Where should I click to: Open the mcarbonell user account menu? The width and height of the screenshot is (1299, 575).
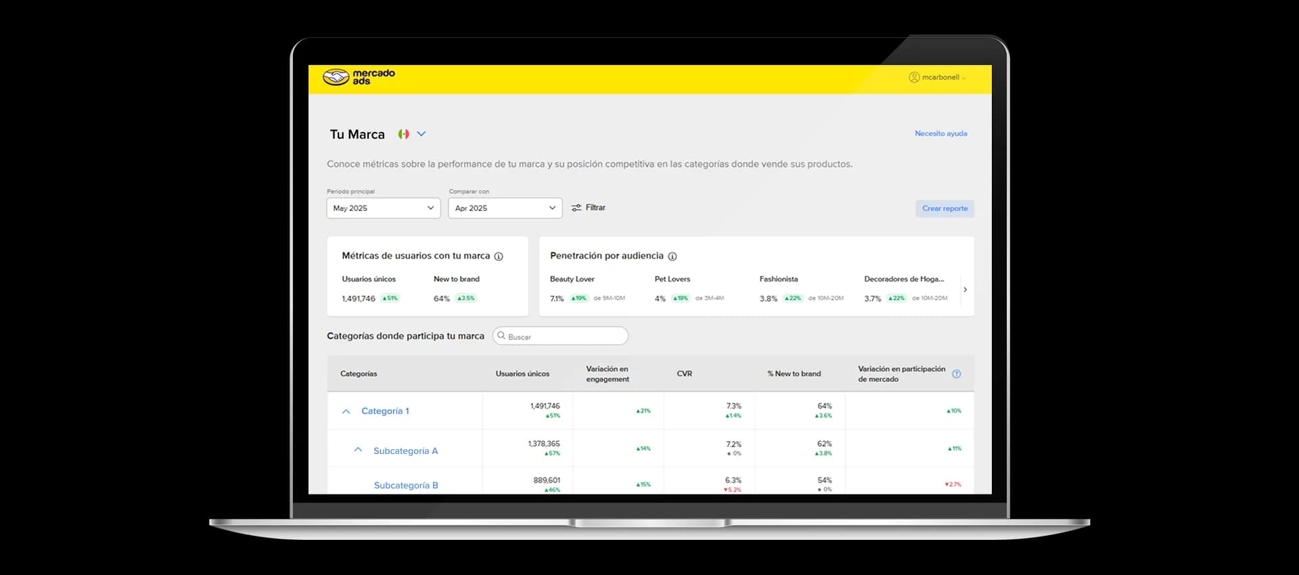click(x=937, y=77)
